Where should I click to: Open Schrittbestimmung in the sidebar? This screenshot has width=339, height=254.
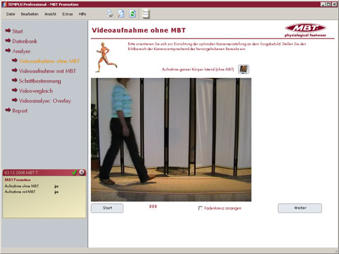(x=37, y=81)
